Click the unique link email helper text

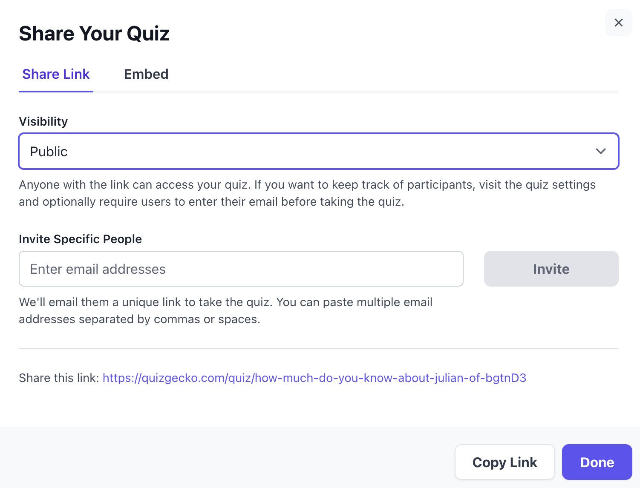[x=226, y=310]
